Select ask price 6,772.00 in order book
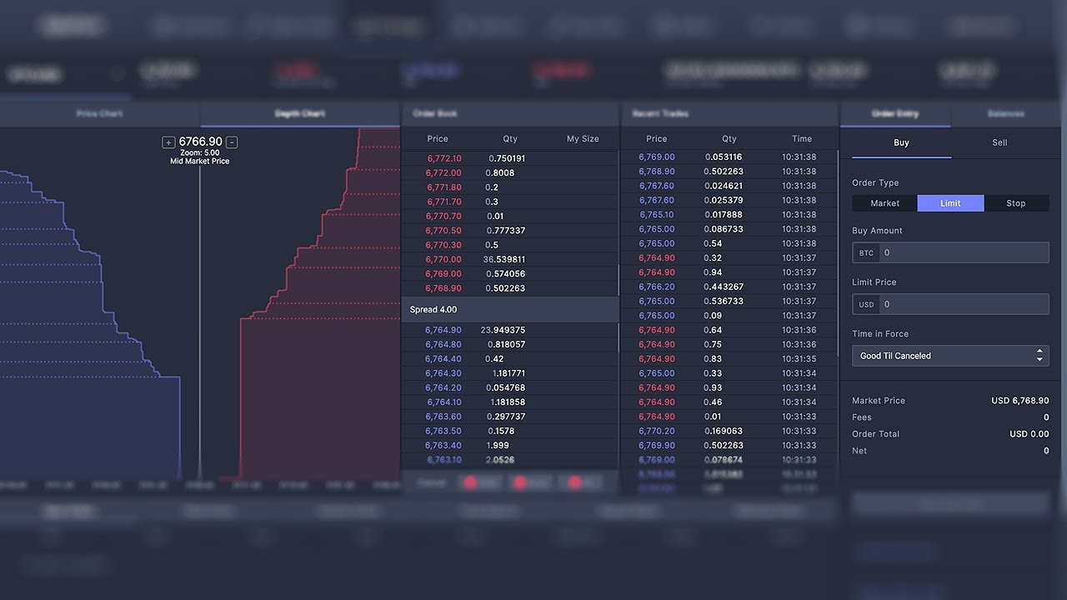The image size is (1067, 600). [x=443, y=173]
